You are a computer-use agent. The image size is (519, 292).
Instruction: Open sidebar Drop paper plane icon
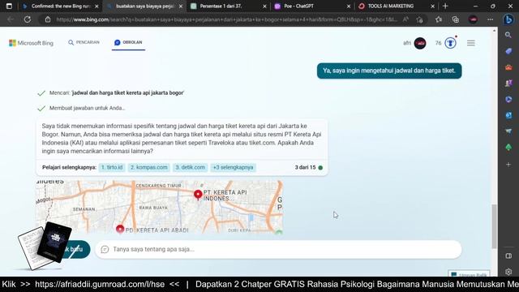[x=508, y=131]
